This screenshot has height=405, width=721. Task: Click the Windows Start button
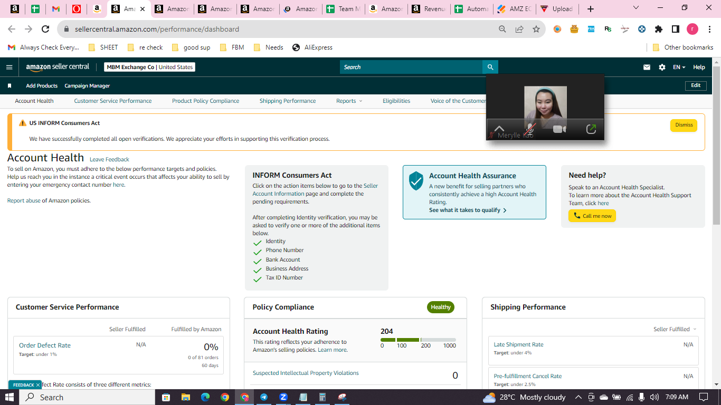pyautogui.click(x=10, y=397)
